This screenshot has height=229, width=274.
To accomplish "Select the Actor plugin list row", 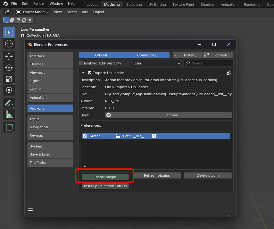I will tap(156, 136).
